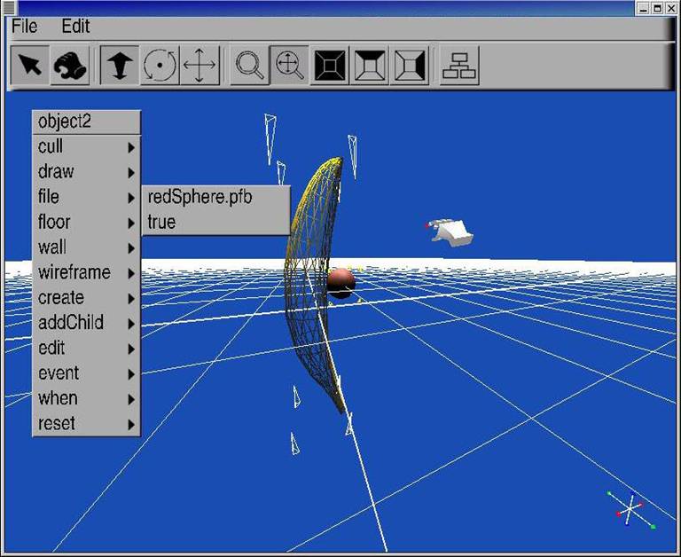Expand the arrow beside addChild
The height and width of the screenshot is (557, 681).
point(131,324)
